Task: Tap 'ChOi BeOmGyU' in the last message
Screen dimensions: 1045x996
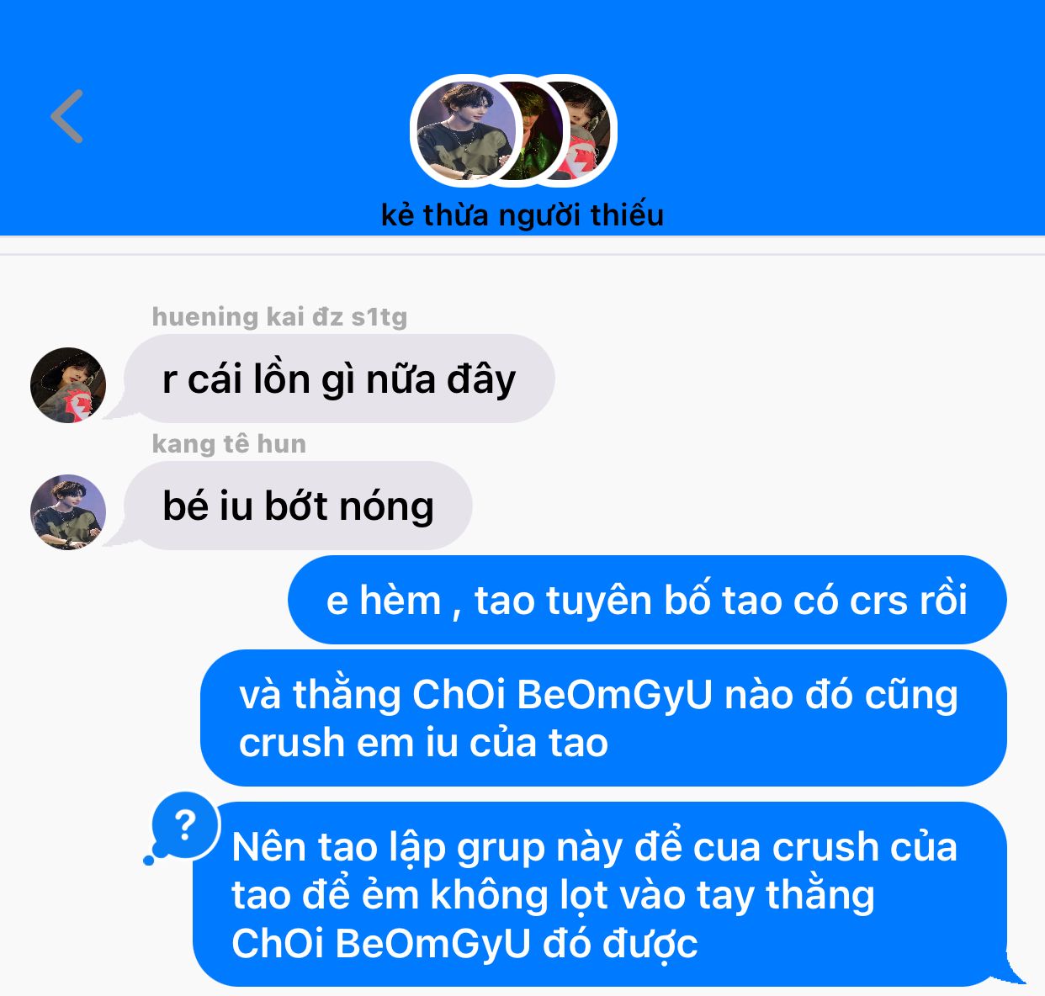Action: click(381, 943)
